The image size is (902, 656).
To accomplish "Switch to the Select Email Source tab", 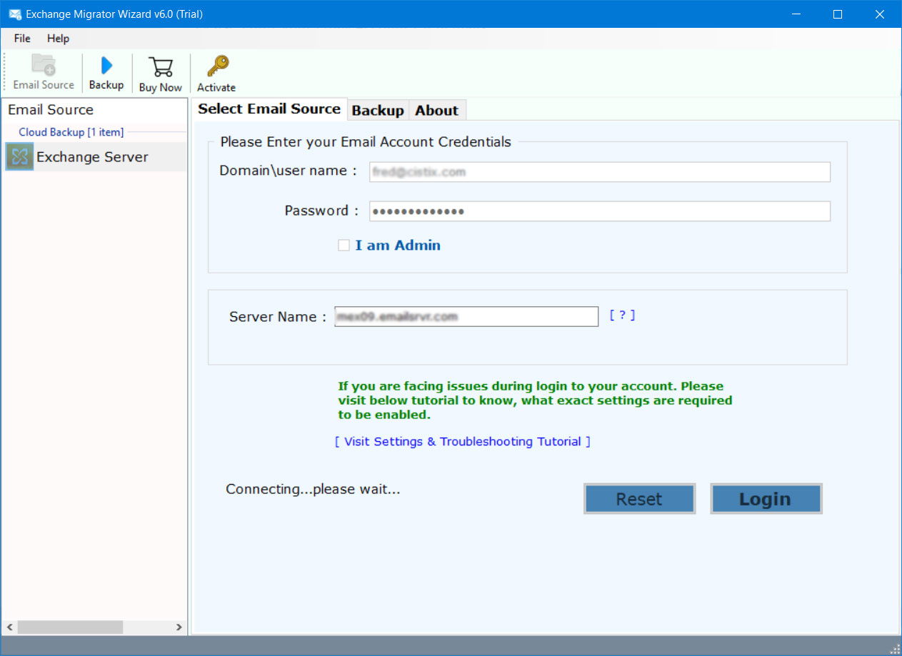I will coord(269,109).
